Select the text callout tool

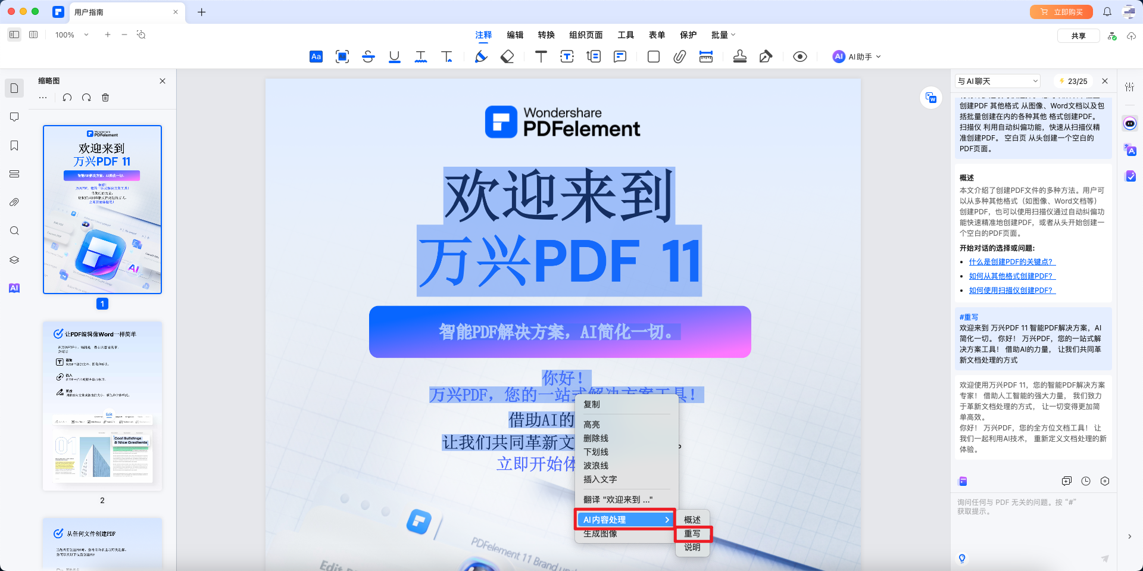pos(594,57)
